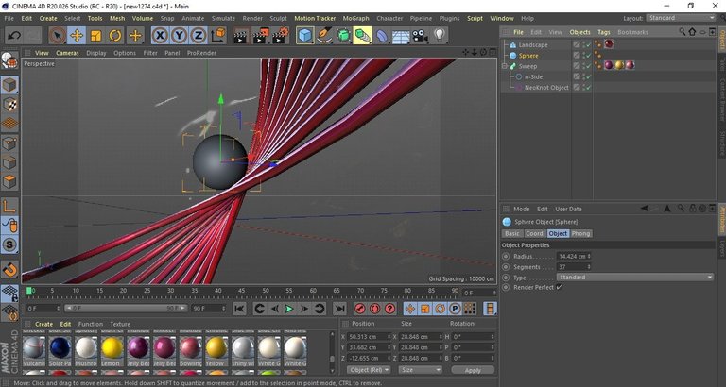The image size is (726, 387).
Task: Click the Landscape material tag sphere
Action: coord(609,44)
